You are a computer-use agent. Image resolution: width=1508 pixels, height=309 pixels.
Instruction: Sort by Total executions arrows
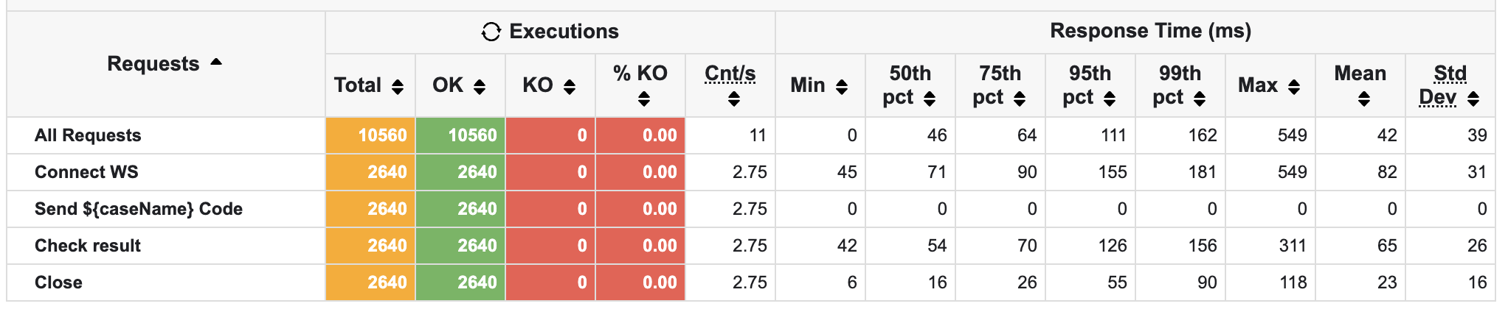398,87
